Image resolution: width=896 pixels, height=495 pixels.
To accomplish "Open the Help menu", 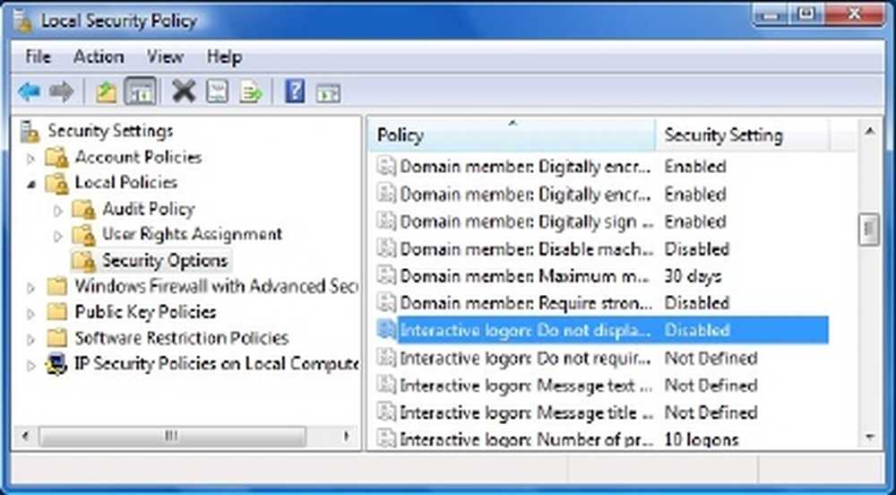I will tap(224, 56).
